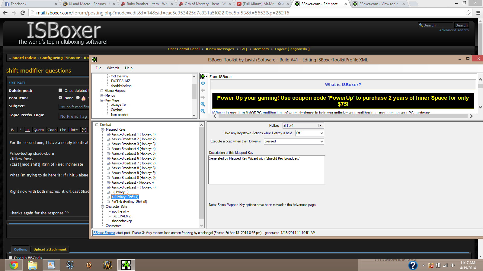Select the Combat key map in the upper tree
This screenshot has width=483, height=271.
point(116,110)
